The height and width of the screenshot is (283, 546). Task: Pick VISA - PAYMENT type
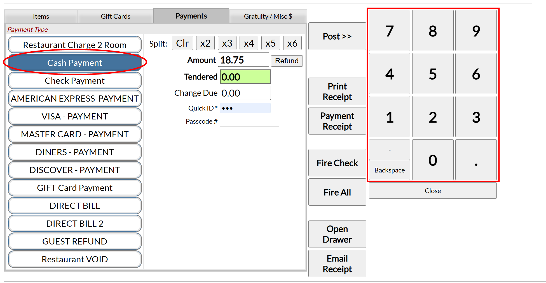point(75,116)
